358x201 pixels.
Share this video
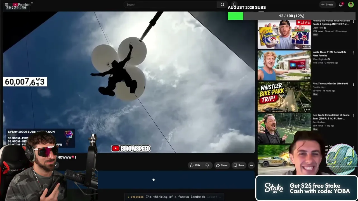point(222,165)
